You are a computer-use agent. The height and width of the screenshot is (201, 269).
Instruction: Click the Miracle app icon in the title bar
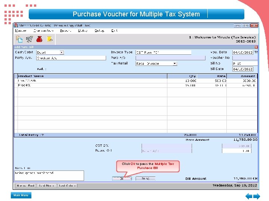[16, 25]
